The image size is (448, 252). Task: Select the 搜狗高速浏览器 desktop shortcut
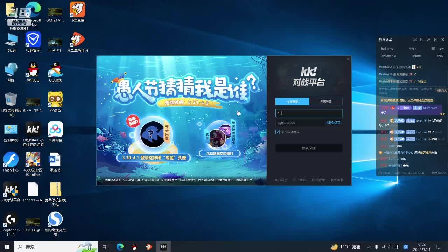tap(55, 224)
